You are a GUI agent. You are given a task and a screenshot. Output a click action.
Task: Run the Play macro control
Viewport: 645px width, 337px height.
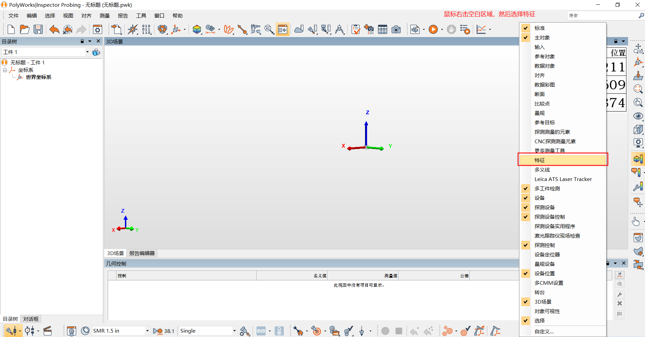coord(433,29)
